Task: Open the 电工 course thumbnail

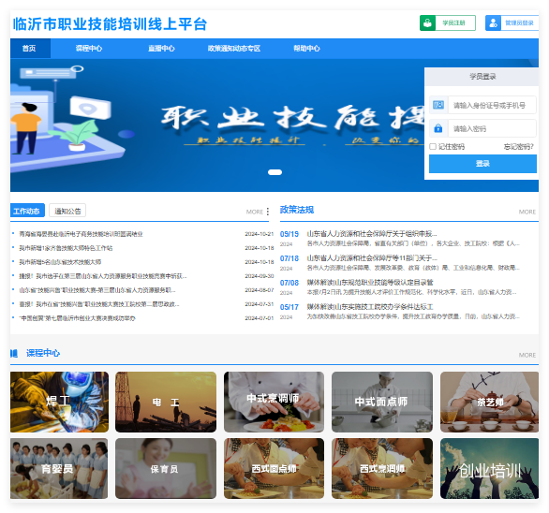Action: pyautogui.click(x=166, y=402)
